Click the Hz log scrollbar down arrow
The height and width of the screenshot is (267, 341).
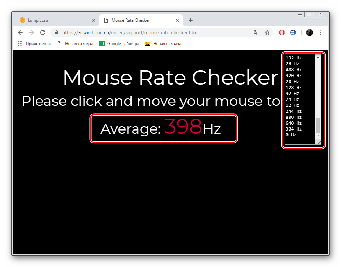[318, 135]
